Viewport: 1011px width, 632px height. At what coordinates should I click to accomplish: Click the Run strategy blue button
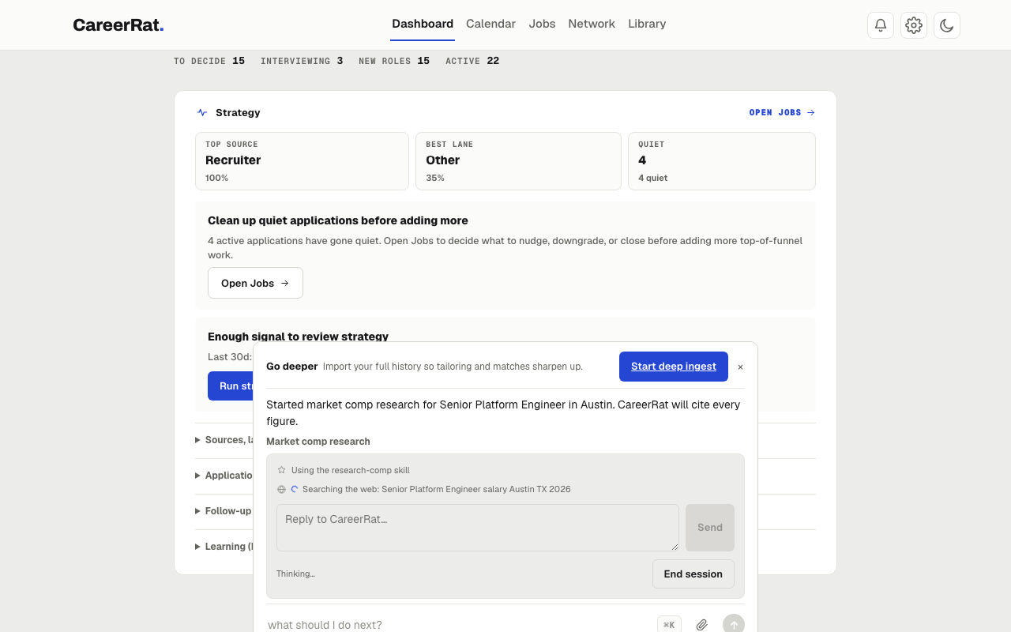231,386
